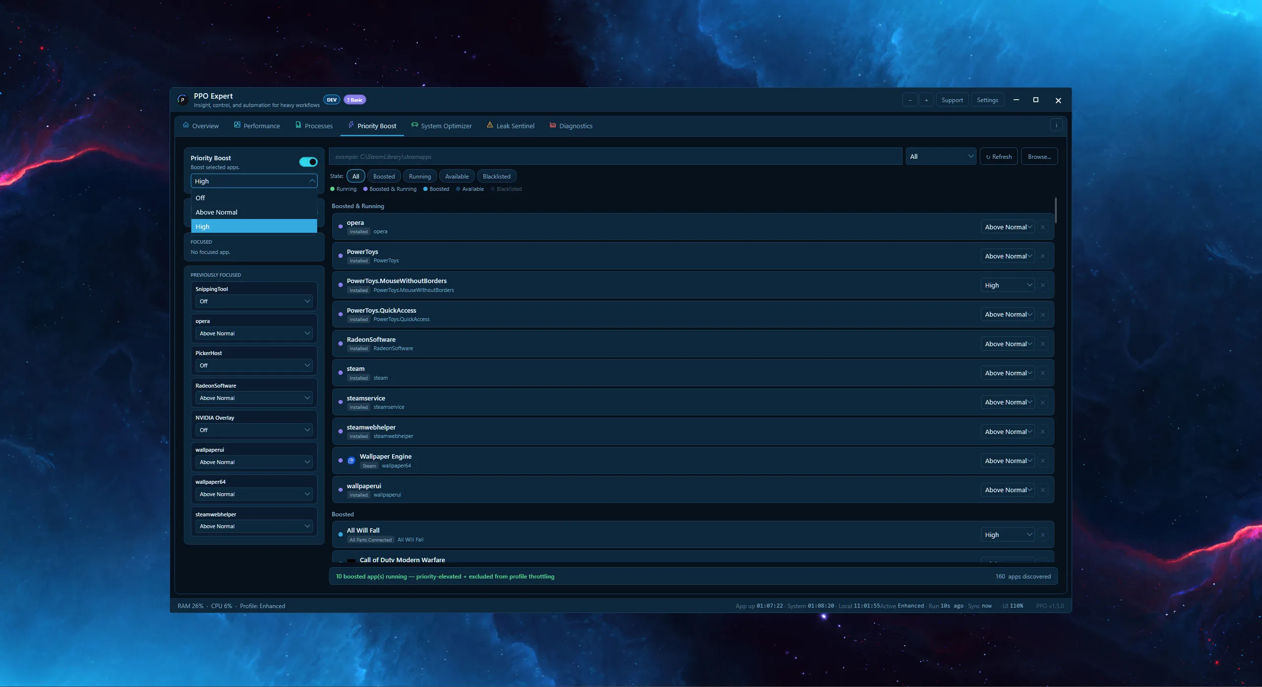Open steam row priority dropdown
1262x687 pixels.
coord(1008,373)
